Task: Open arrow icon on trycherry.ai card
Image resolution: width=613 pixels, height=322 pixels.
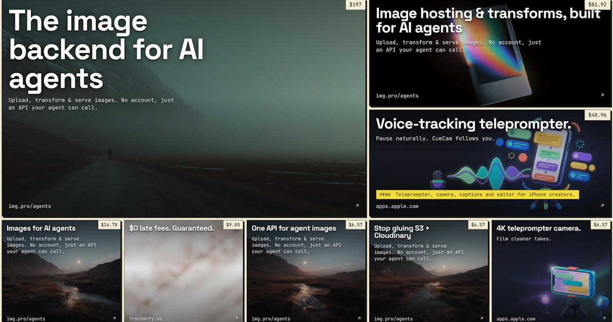Action: coord(237,318)
